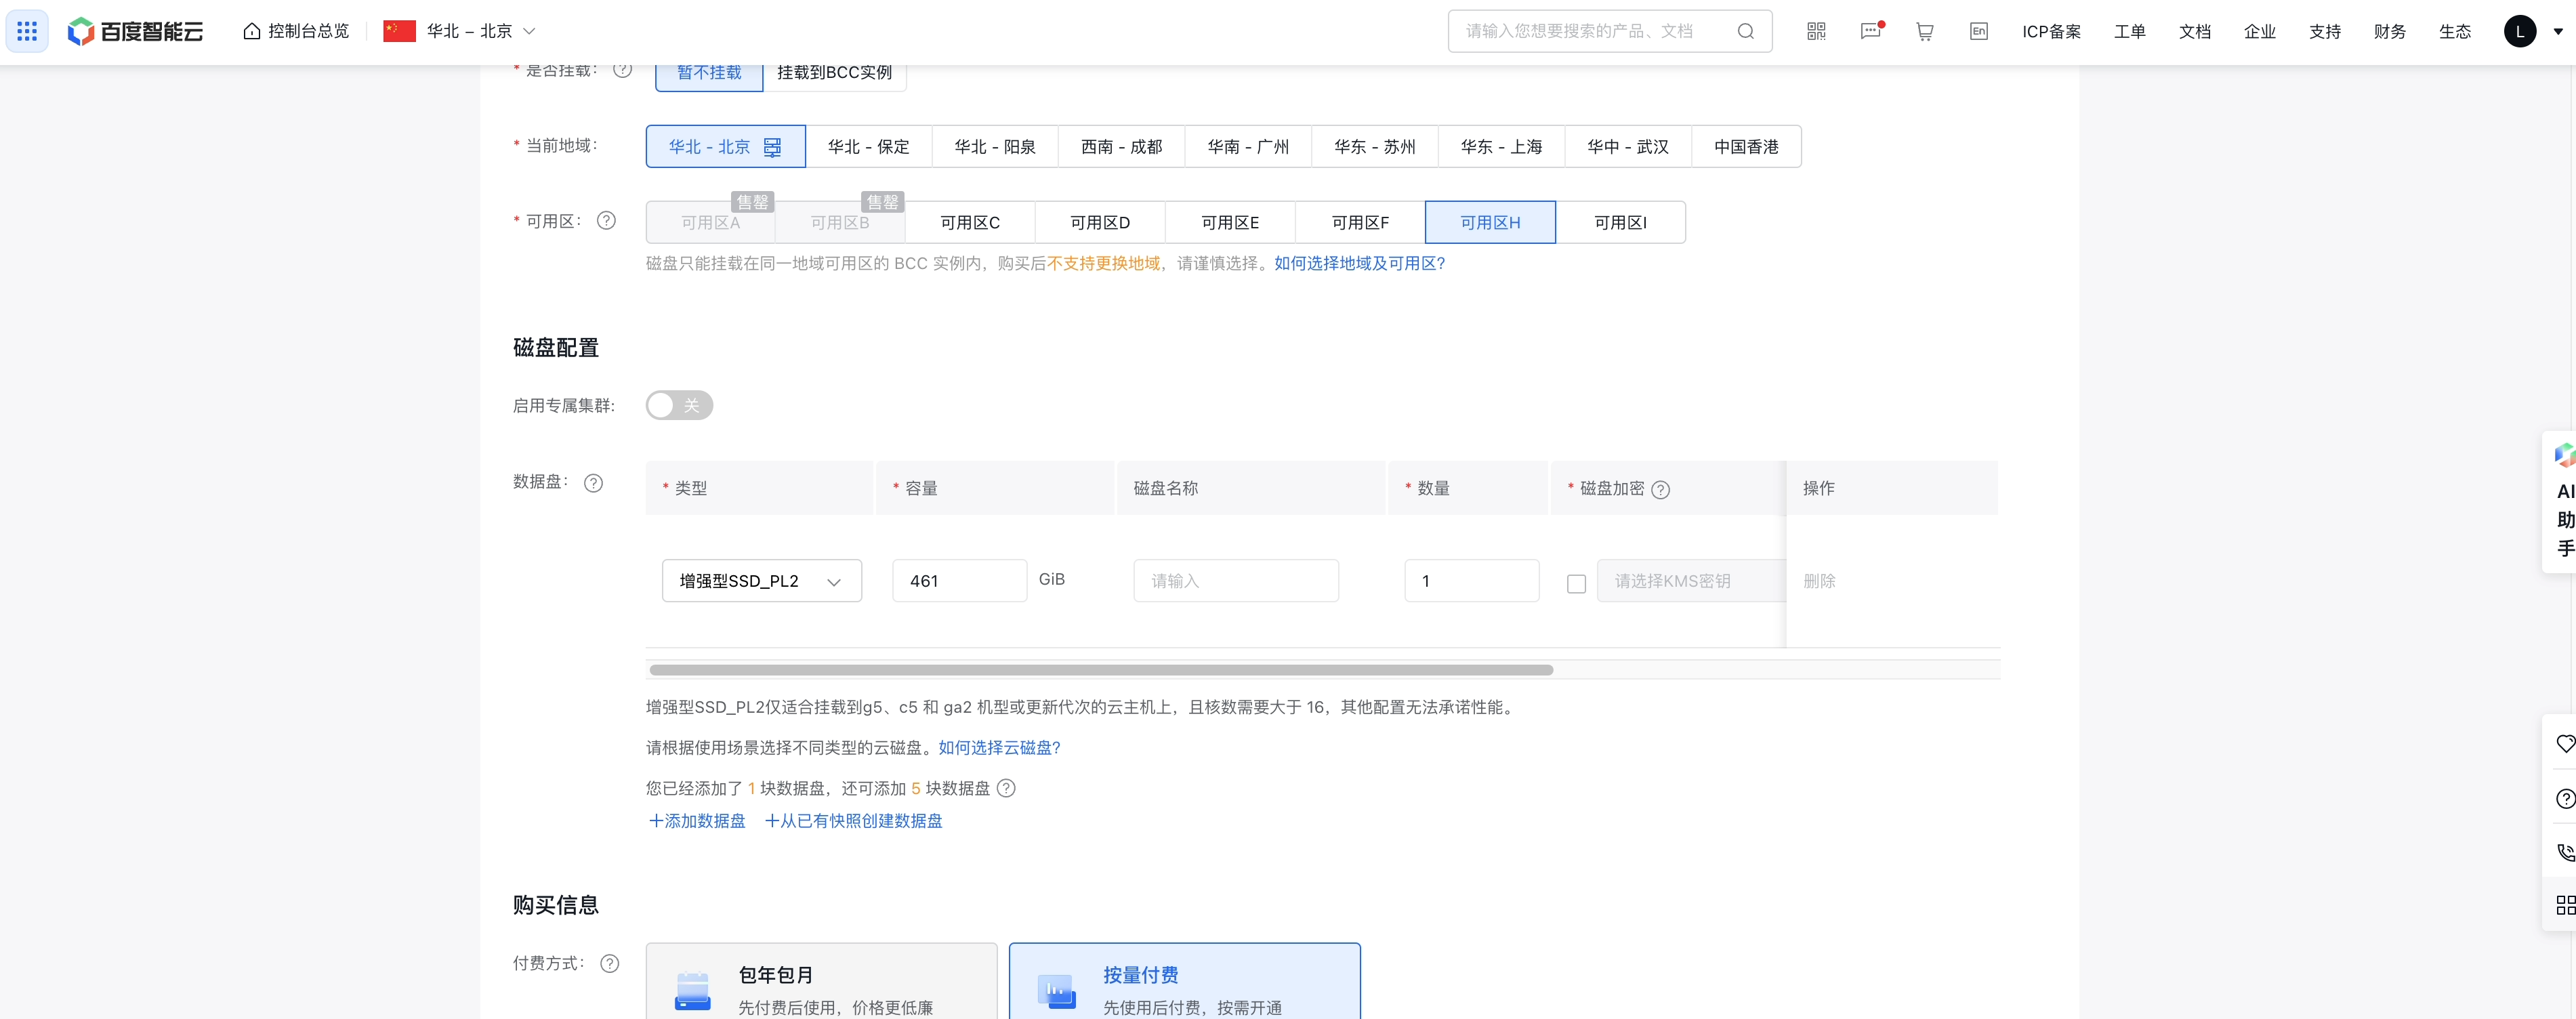Click help icon after 块数据盘 count
This screenshot has height=1019, width=2576.
pyautogui.click(x=1006, y=788)
